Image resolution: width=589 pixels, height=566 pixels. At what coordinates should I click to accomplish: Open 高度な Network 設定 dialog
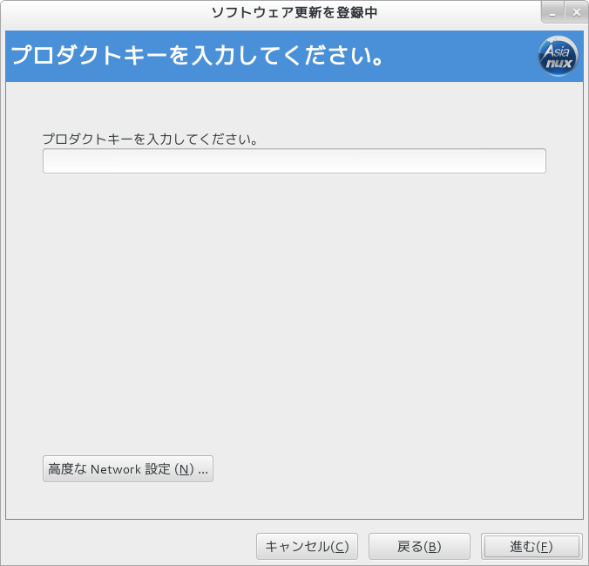click(x=128, y=469)
